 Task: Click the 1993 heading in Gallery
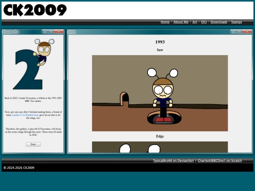(160, 42)
